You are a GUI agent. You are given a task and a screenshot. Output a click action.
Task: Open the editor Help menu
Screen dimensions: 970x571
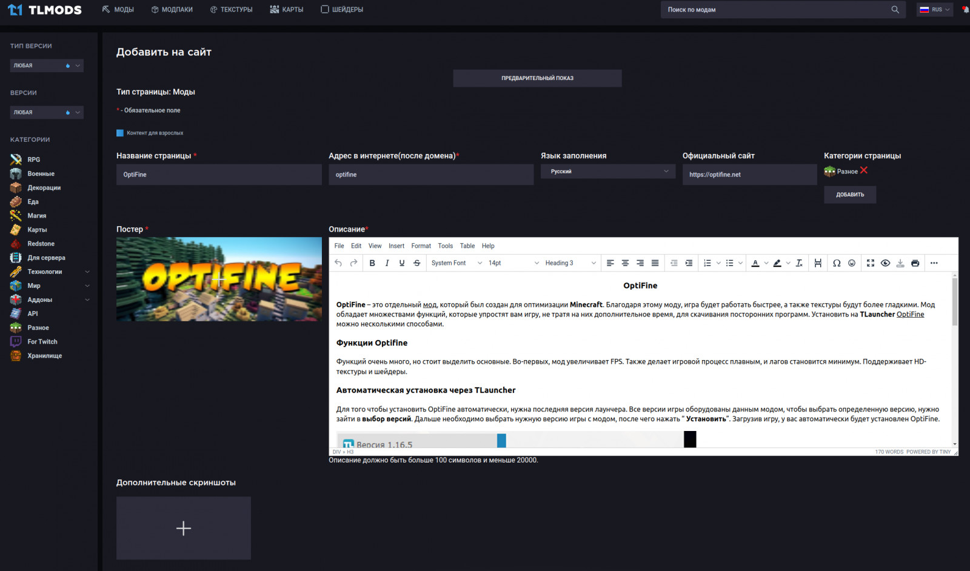(x=488, y=246)
